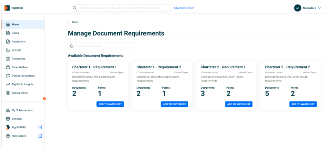Click Documents count 5 in Charterer 2 - Requirement 2
This screenshot has width=326, height=149.
pyautogui.click(x=267, y=94)
